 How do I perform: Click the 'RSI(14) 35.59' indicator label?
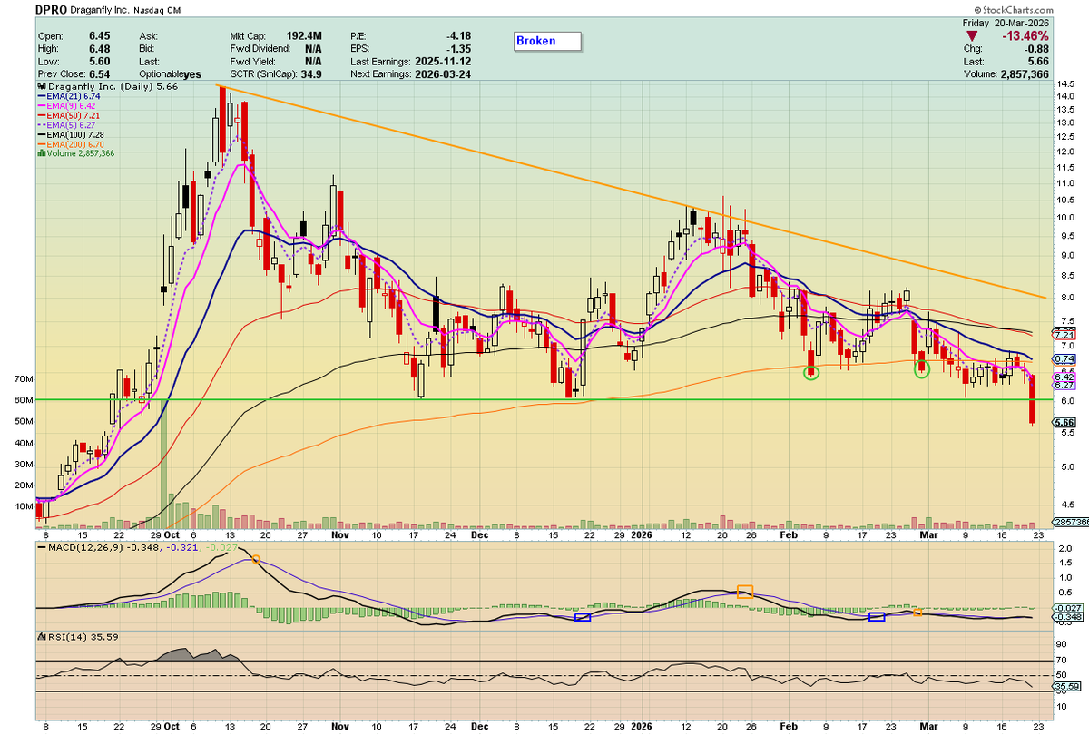(84, 636)
